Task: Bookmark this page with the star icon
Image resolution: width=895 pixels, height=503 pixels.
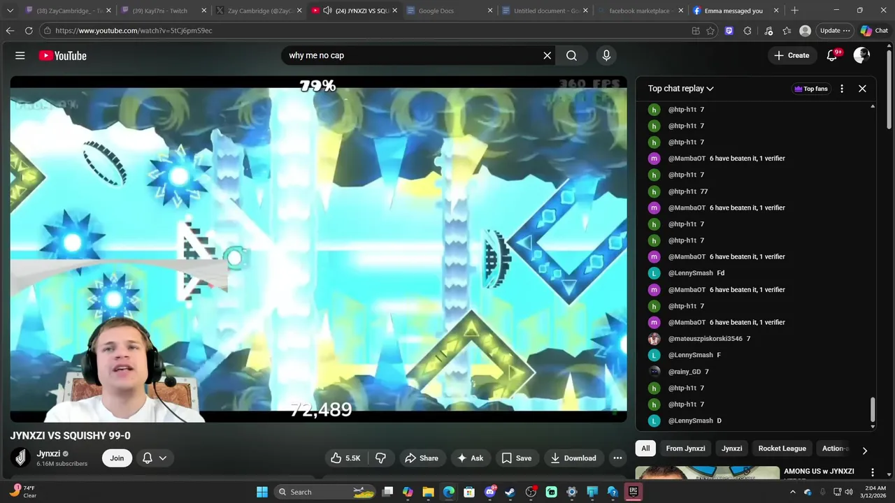Action: point(710,31)
